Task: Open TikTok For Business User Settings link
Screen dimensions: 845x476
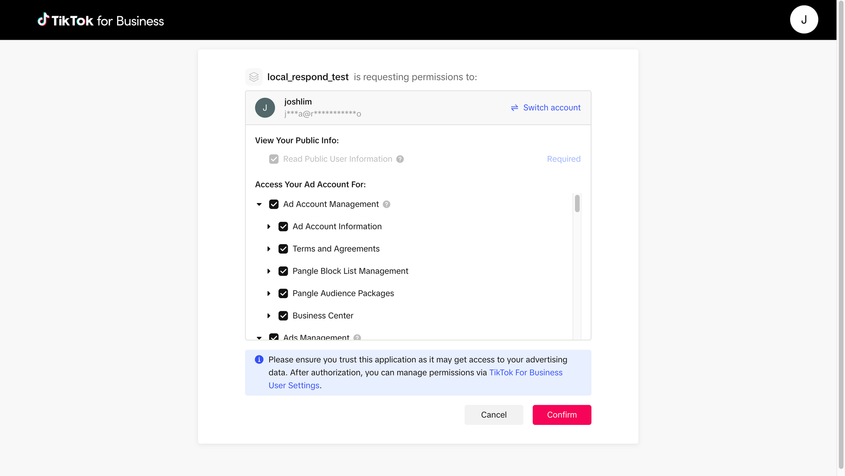Action: click(x=526, y=373)
